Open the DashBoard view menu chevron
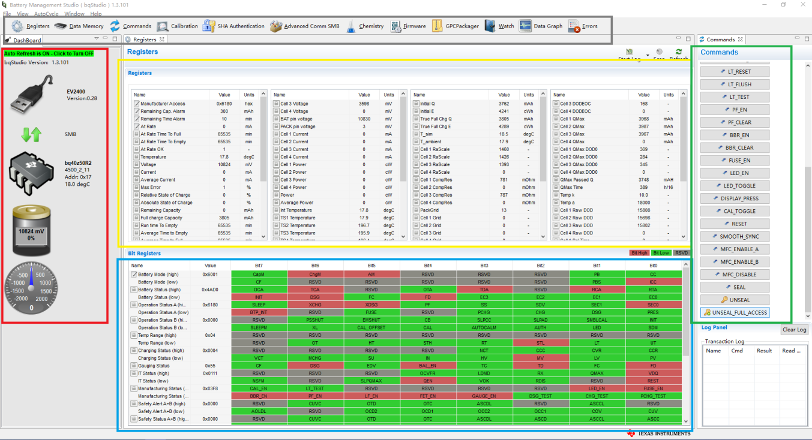The width and height of the screenshot is (812, 440). (97, 39)
